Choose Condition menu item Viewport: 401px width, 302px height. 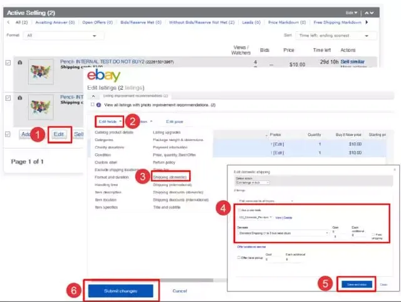[x=103, y=155]
